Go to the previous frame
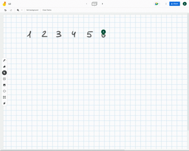This screenshot has height=151, width=189. coord(87,4)
